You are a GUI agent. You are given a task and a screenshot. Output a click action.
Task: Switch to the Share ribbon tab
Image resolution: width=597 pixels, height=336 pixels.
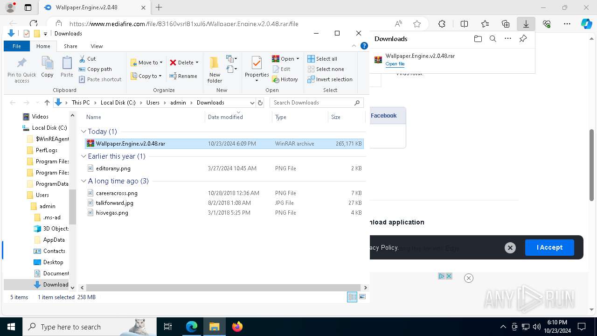(x=70, y=46)
